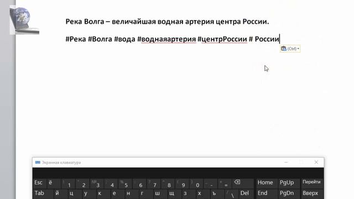Click the hashtag word #центрРоссии

pyautogui.click(x=222, y=39)
